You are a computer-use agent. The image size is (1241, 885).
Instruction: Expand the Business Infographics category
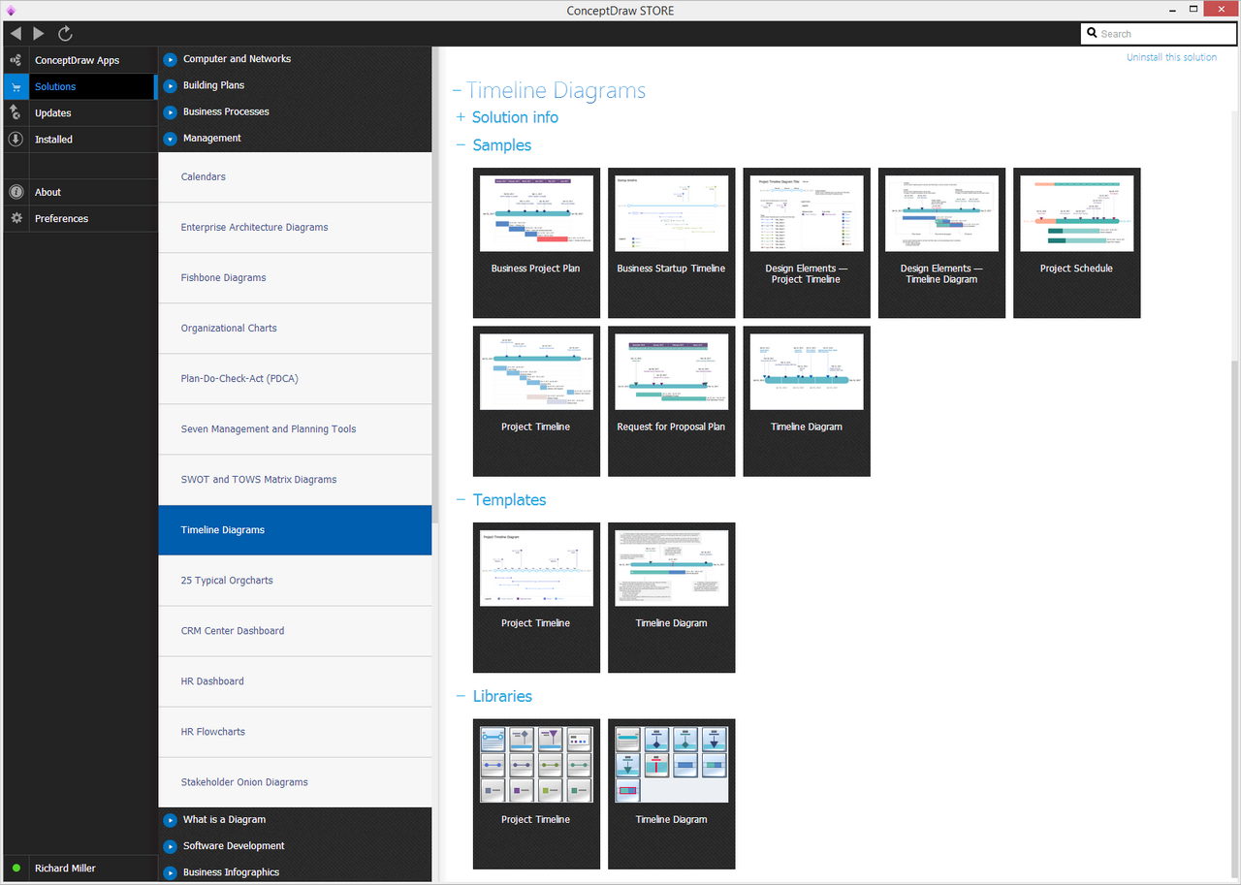(x=170, y=872)
